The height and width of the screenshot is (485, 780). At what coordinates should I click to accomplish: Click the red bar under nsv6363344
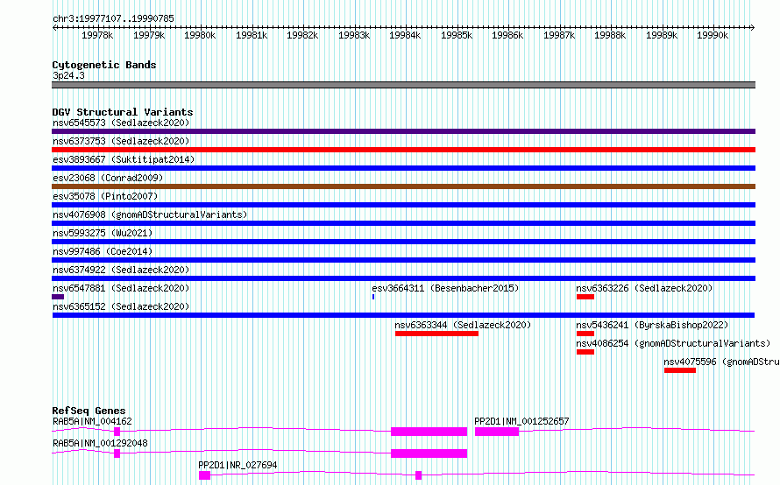click(x=436, y=334)
